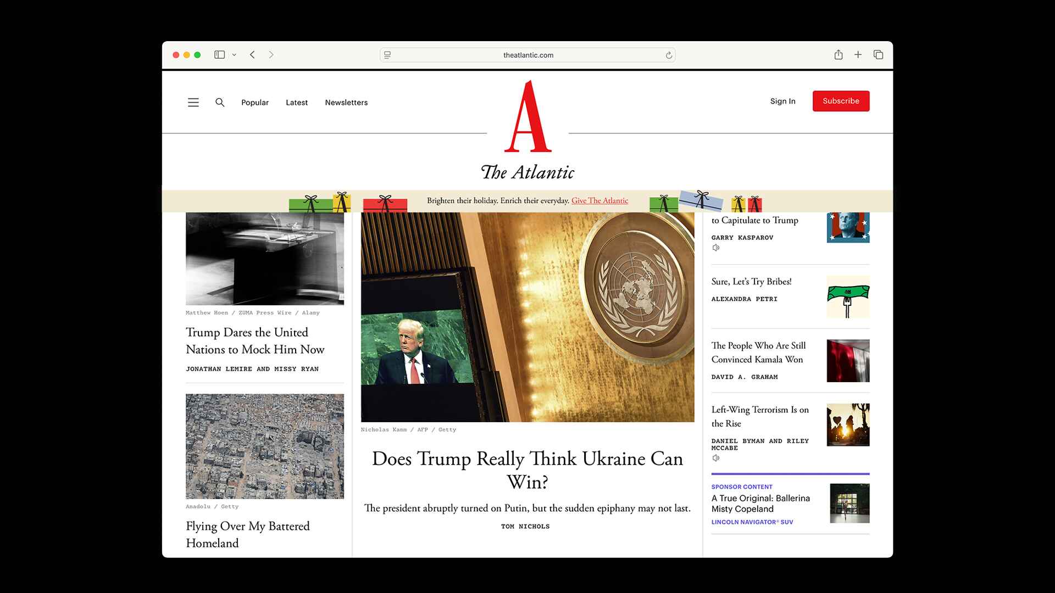This screenshot has height=593, width=1055.
Task: Click Jonathan Lemire and Missy Ryan byline
Action: 252,369
